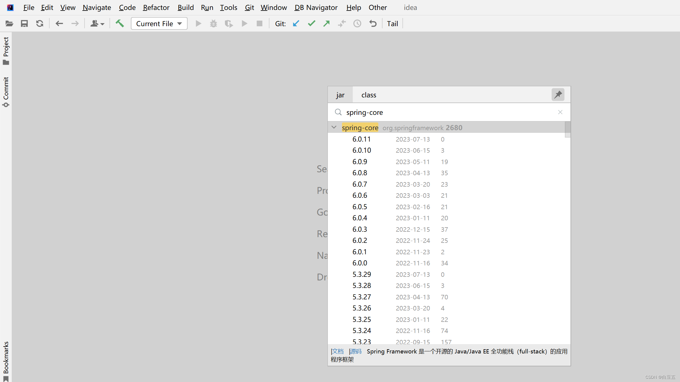The image size is (680, 382).
Task: Switch to the class tab
Action: pyautogui.click(x=369, y=95)
